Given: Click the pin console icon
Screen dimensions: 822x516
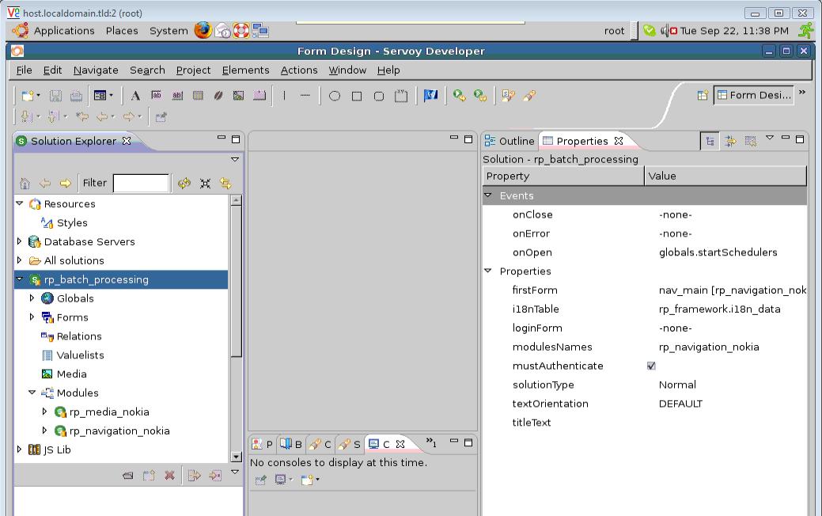Looking at the screenshot, I should click(x=260, y=480).
